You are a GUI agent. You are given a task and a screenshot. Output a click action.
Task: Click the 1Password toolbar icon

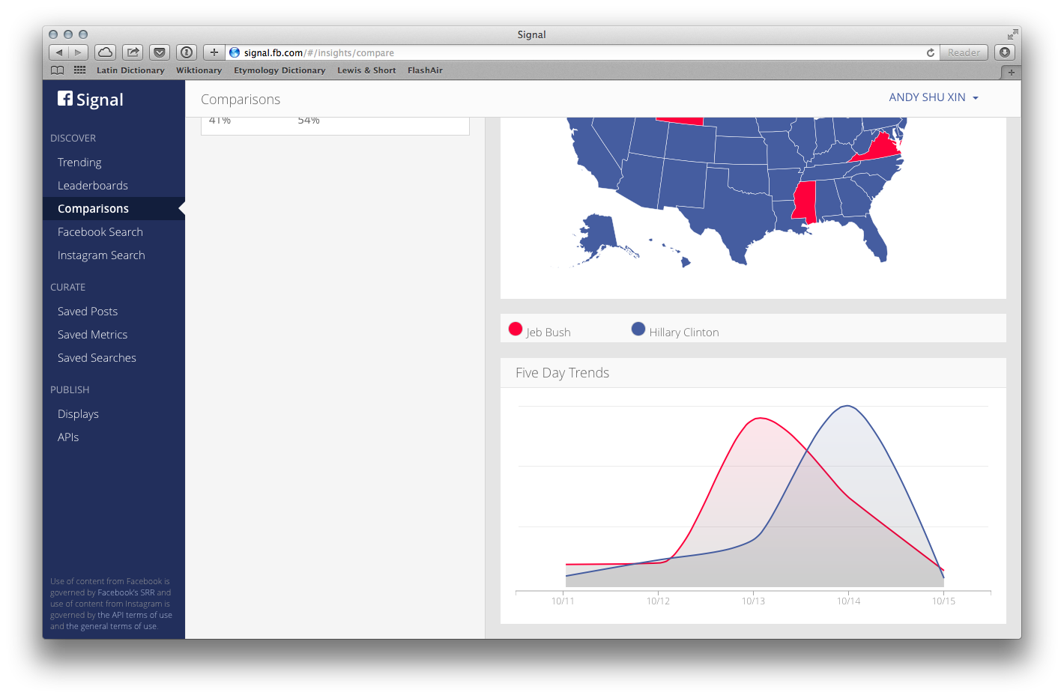[x=187, y=52]
